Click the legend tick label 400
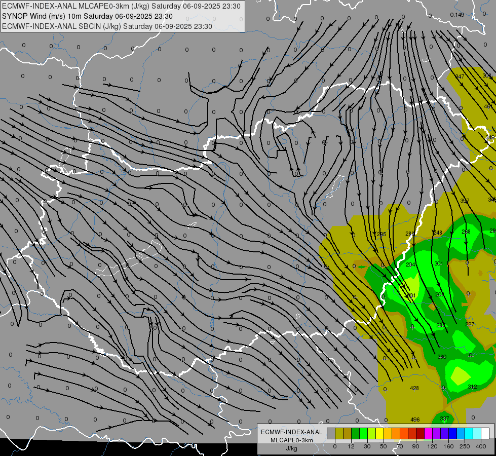Viewport: 496px width, 456px height. [x=481, y=446]
